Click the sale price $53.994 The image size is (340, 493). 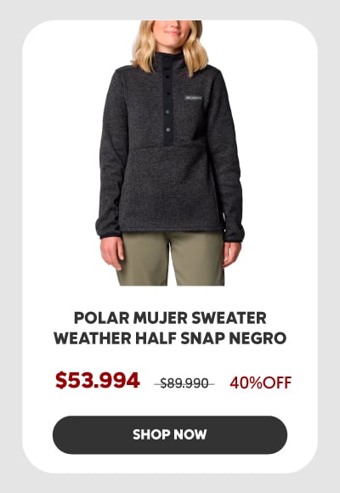pos(98,380)
